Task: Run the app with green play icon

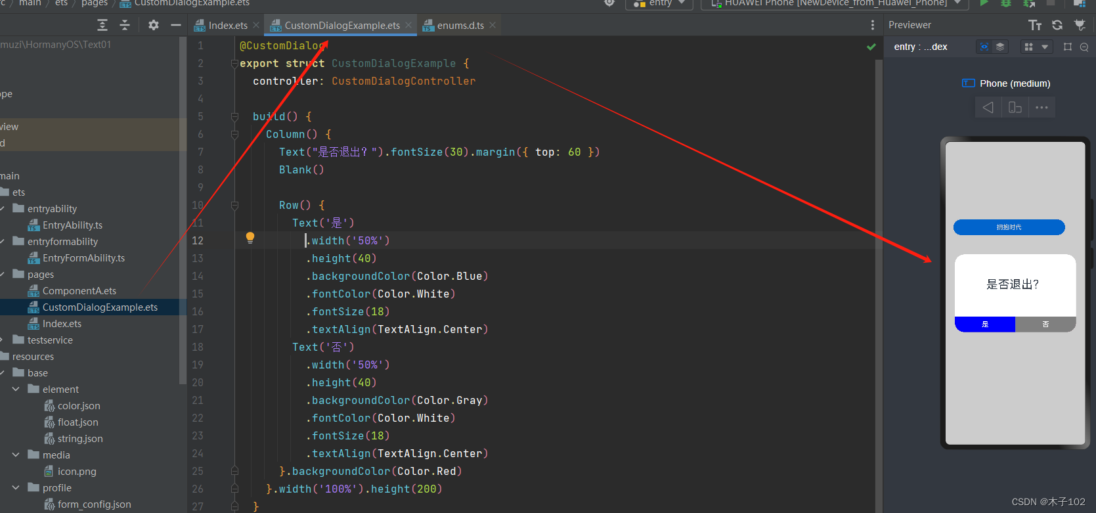Action: pos(984,3)
